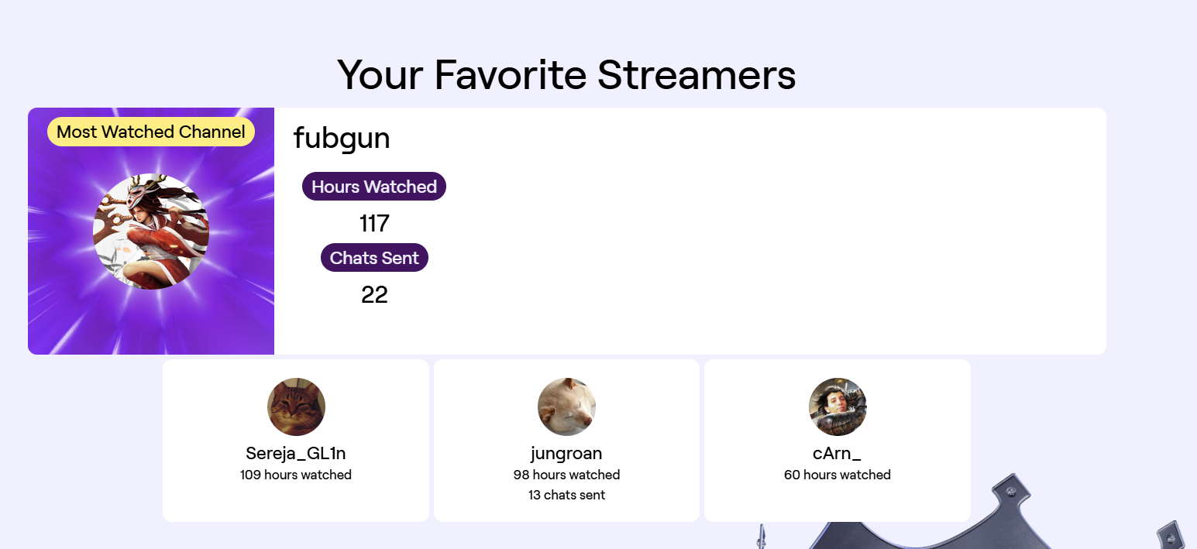Select the Chats Sent label pill

(x=374, y=258)
